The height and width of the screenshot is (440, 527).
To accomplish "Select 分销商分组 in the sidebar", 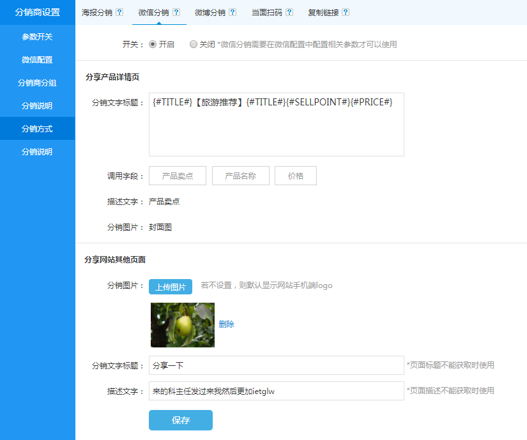I will pyautogui.click(x=37, y=83).
